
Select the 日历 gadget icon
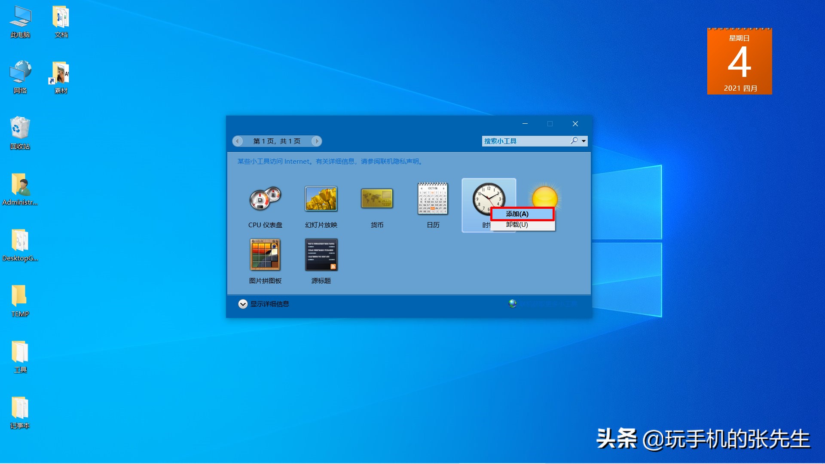click(x=433, y=199)
